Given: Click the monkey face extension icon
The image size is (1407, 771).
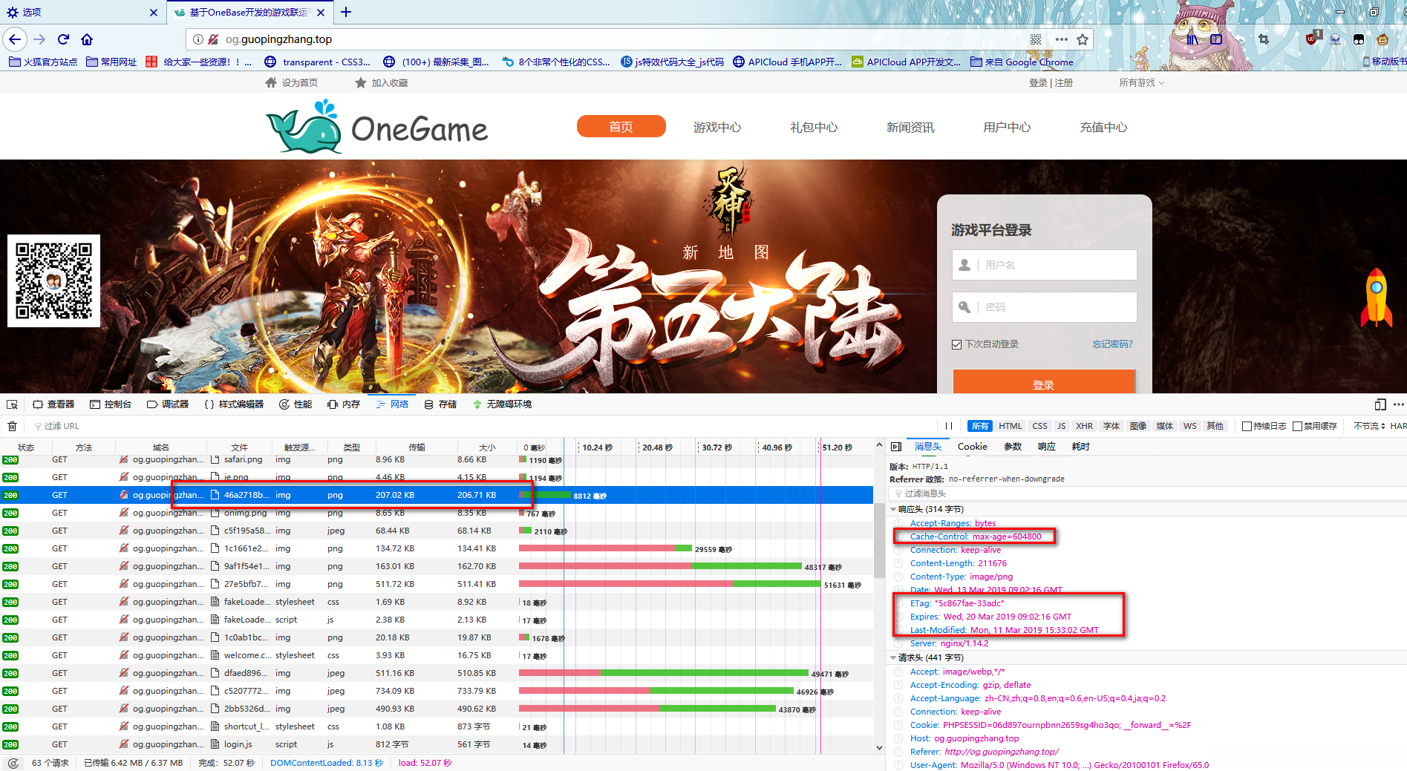Looking at the screenshot, I should [x=1382, y=39].
